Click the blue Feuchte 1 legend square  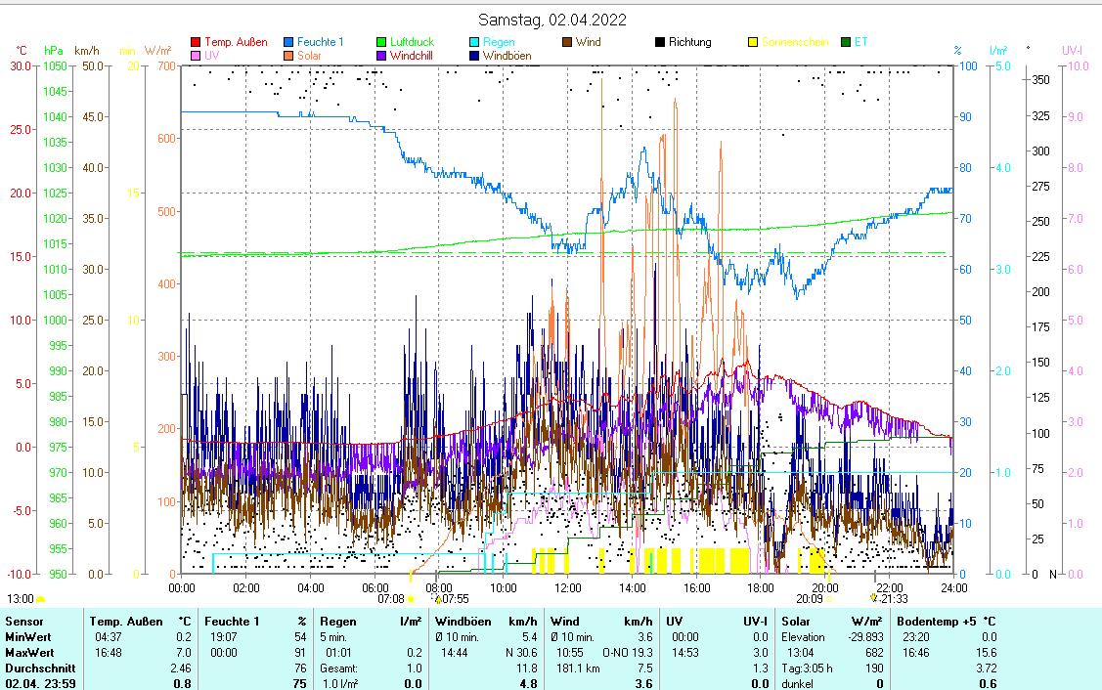288,42
